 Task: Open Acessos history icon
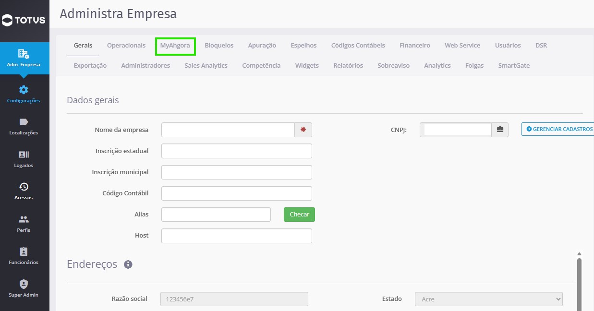24,187
